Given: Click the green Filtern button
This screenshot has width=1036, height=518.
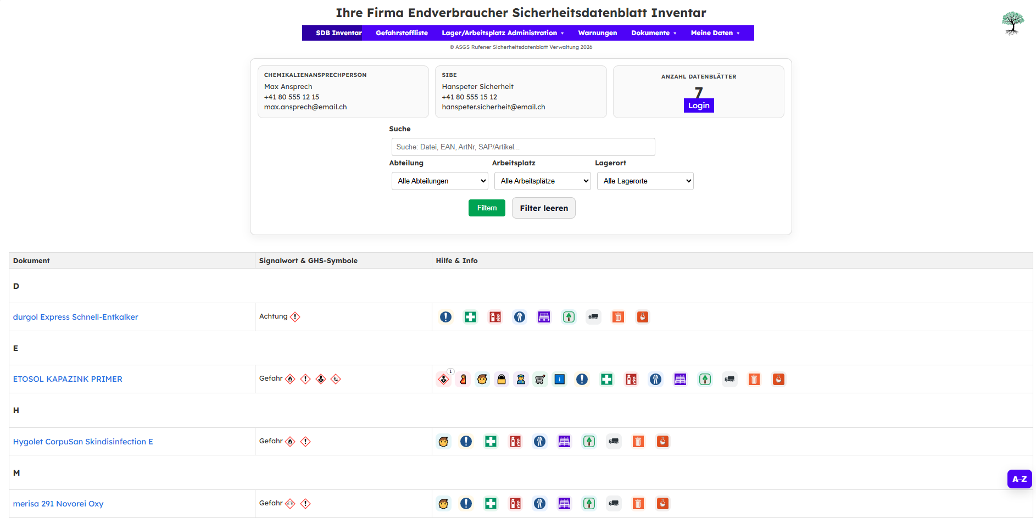Looking at the screenshot, I should (x=487, y=208).
